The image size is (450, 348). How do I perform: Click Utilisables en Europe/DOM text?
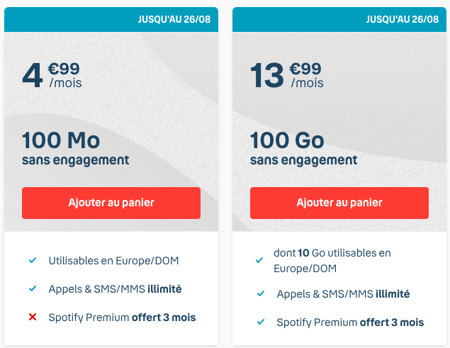(113, 261)
